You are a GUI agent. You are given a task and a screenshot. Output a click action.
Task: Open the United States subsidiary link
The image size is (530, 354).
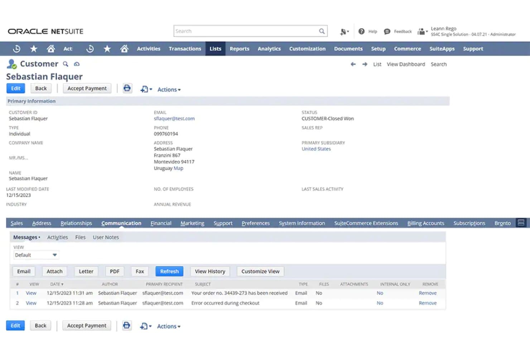click(316, 149)
